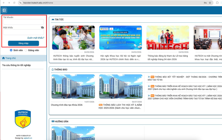Click the home icon beside Trang chủ
Image resolution: width=222 pixels, height=140 pixels.
coord(3,58)
